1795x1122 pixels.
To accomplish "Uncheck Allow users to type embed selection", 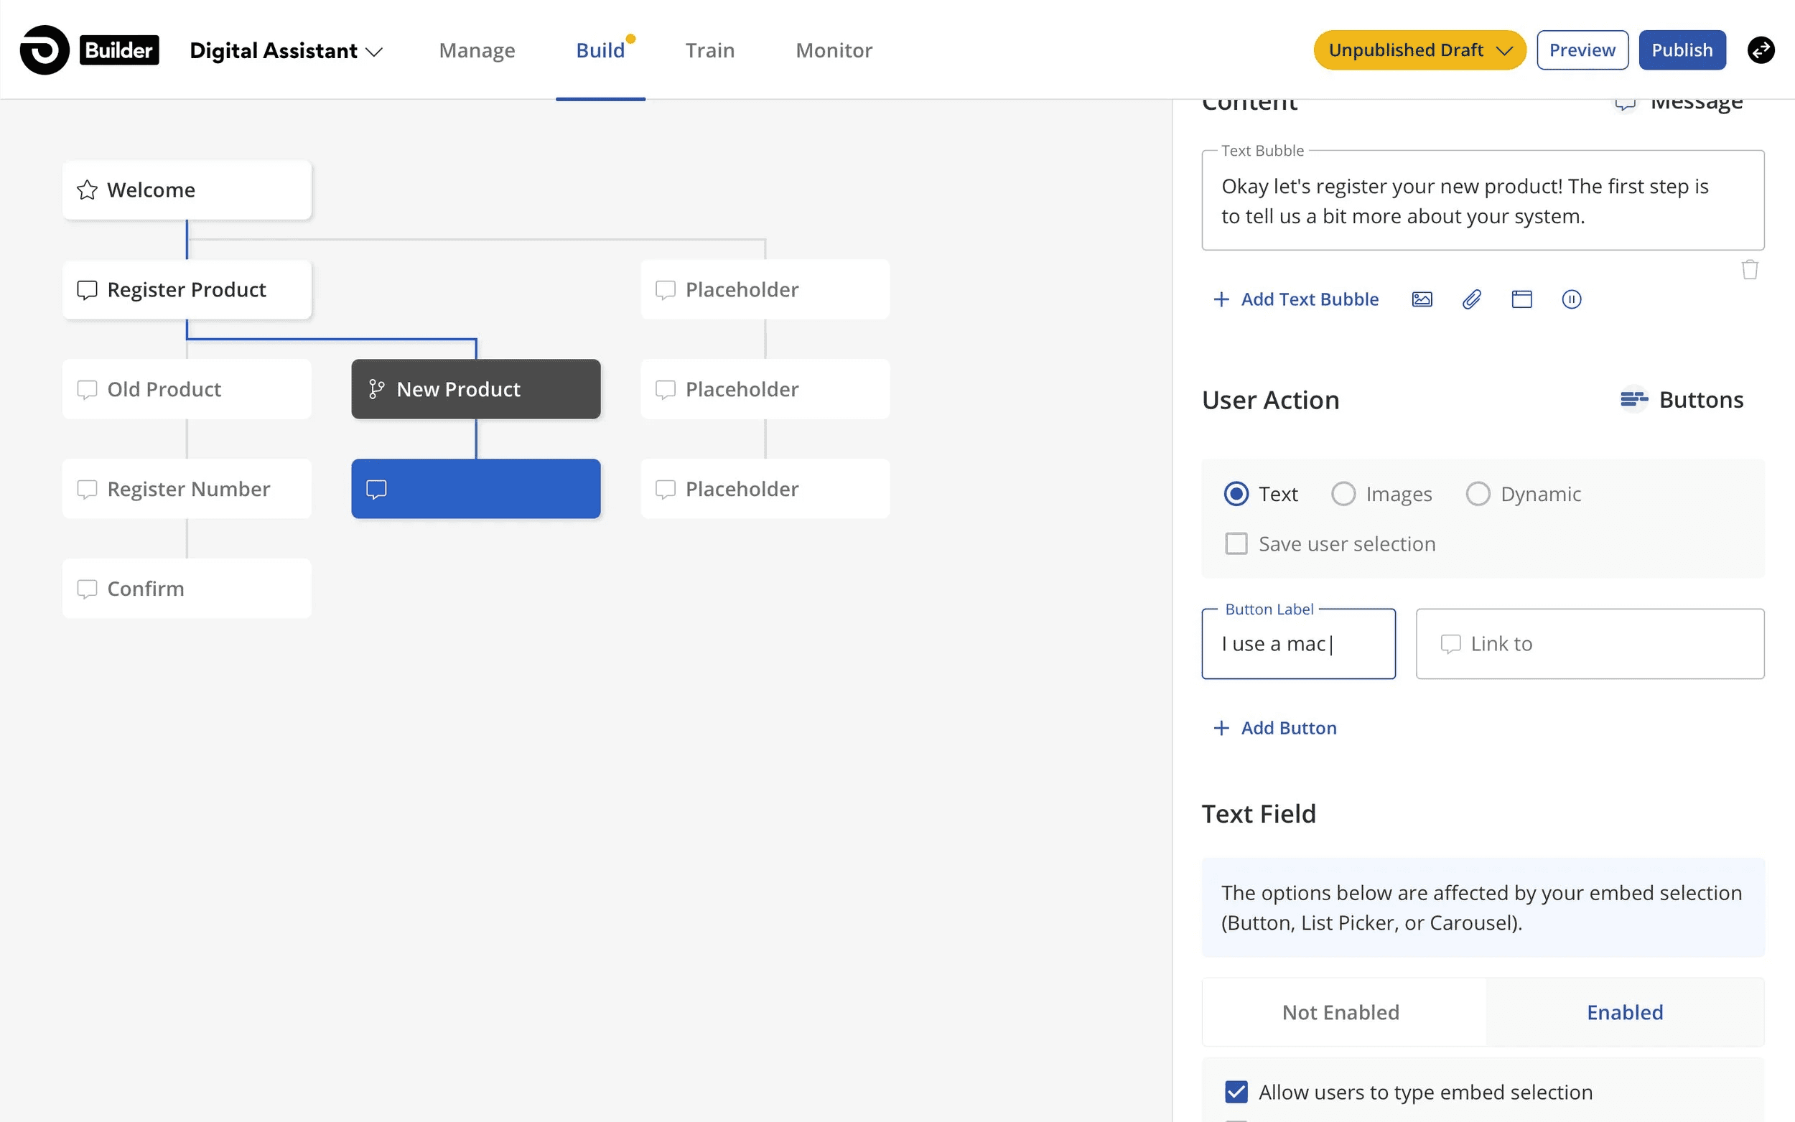I will tap(1236, 1092).
